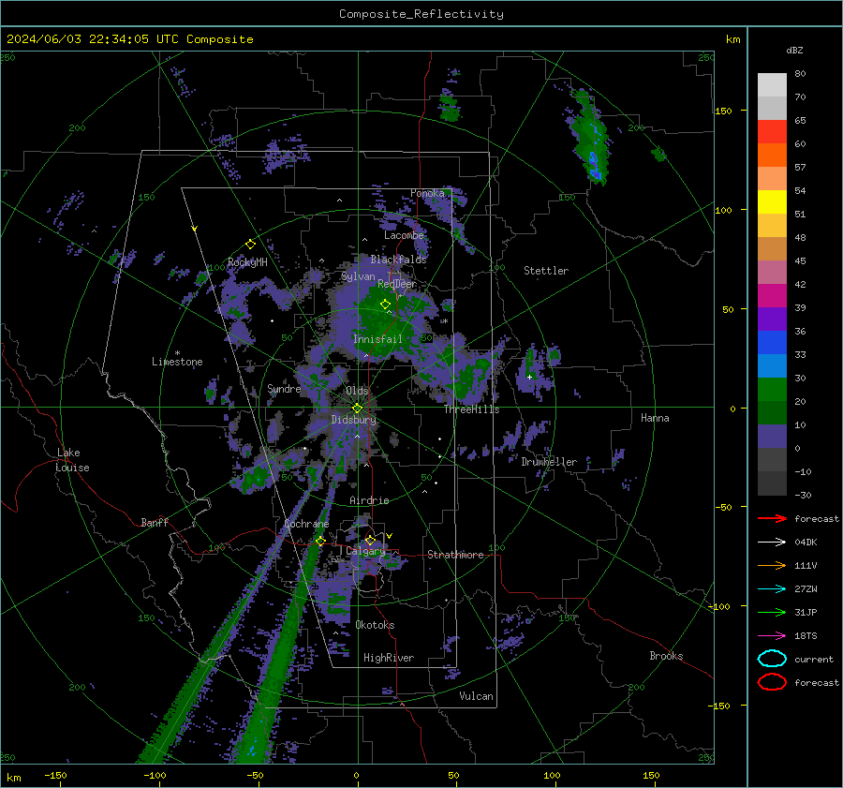Click the Sundre label
843x788 pixels.
click(284, 388)
